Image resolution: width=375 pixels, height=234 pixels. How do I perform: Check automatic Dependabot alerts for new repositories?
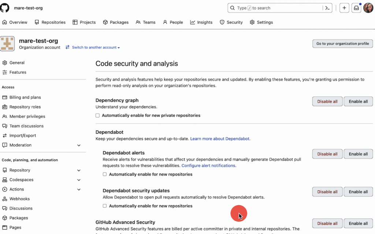pyautogui.click(x=105, y=174)
